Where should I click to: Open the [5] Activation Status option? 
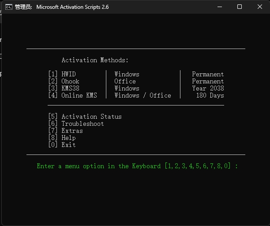[x=85, y=117]
